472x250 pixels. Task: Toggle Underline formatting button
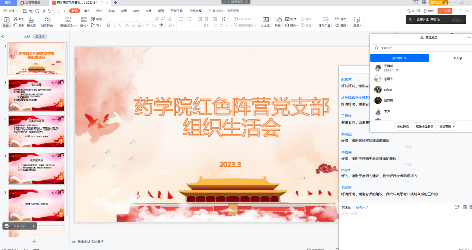tap(121, 26)
